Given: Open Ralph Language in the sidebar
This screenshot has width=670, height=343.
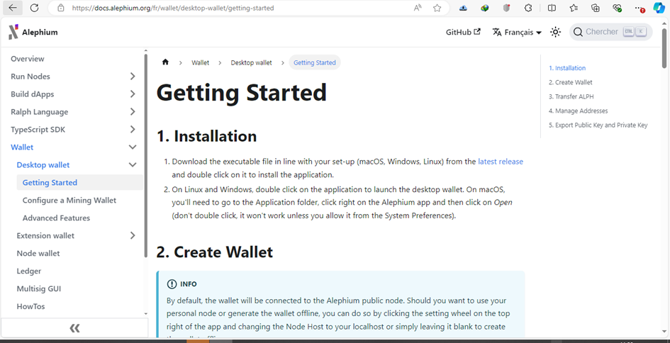Looking at the screenshot, I should tap(39, 112).
